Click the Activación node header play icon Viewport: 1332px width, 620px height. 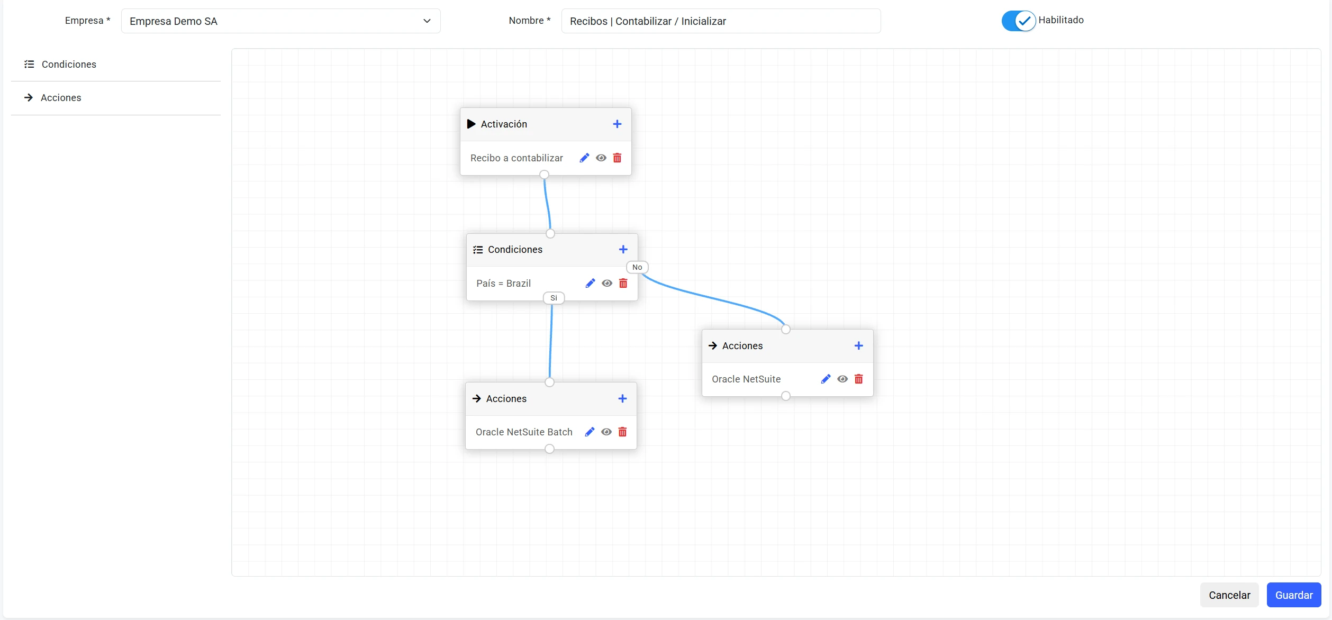click(471, 124)
